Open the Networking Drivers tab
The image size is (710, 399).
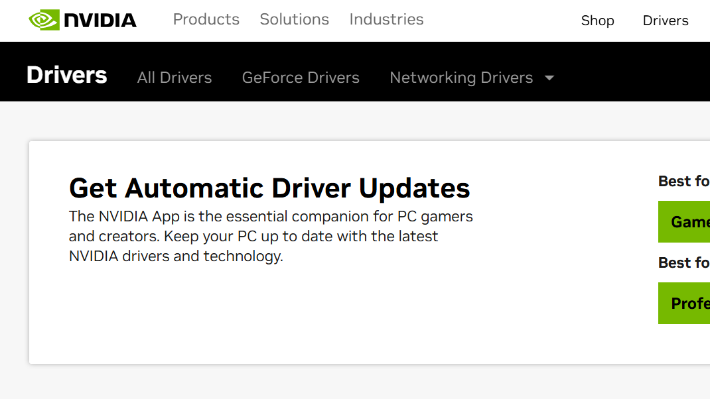461,78
